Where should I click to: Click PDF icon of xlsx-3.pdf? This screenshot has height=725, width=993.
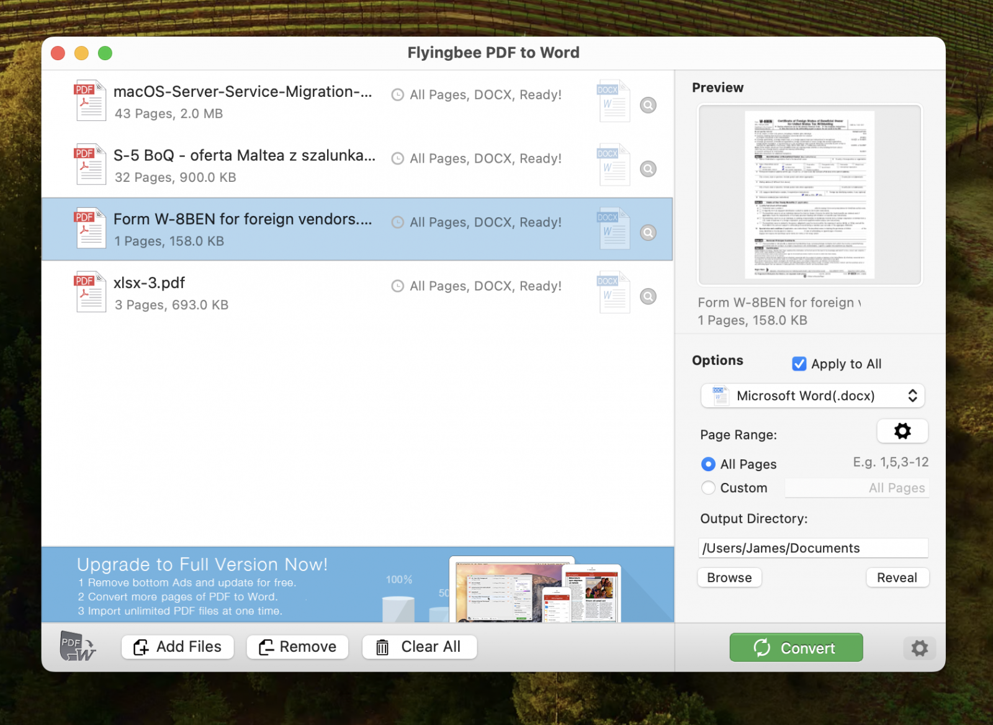[90, 292]
